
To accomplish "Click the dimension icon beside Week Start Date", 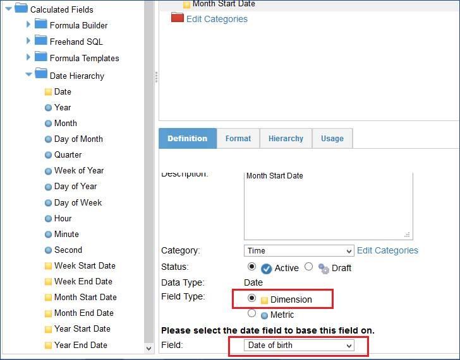I will [48, 266].
